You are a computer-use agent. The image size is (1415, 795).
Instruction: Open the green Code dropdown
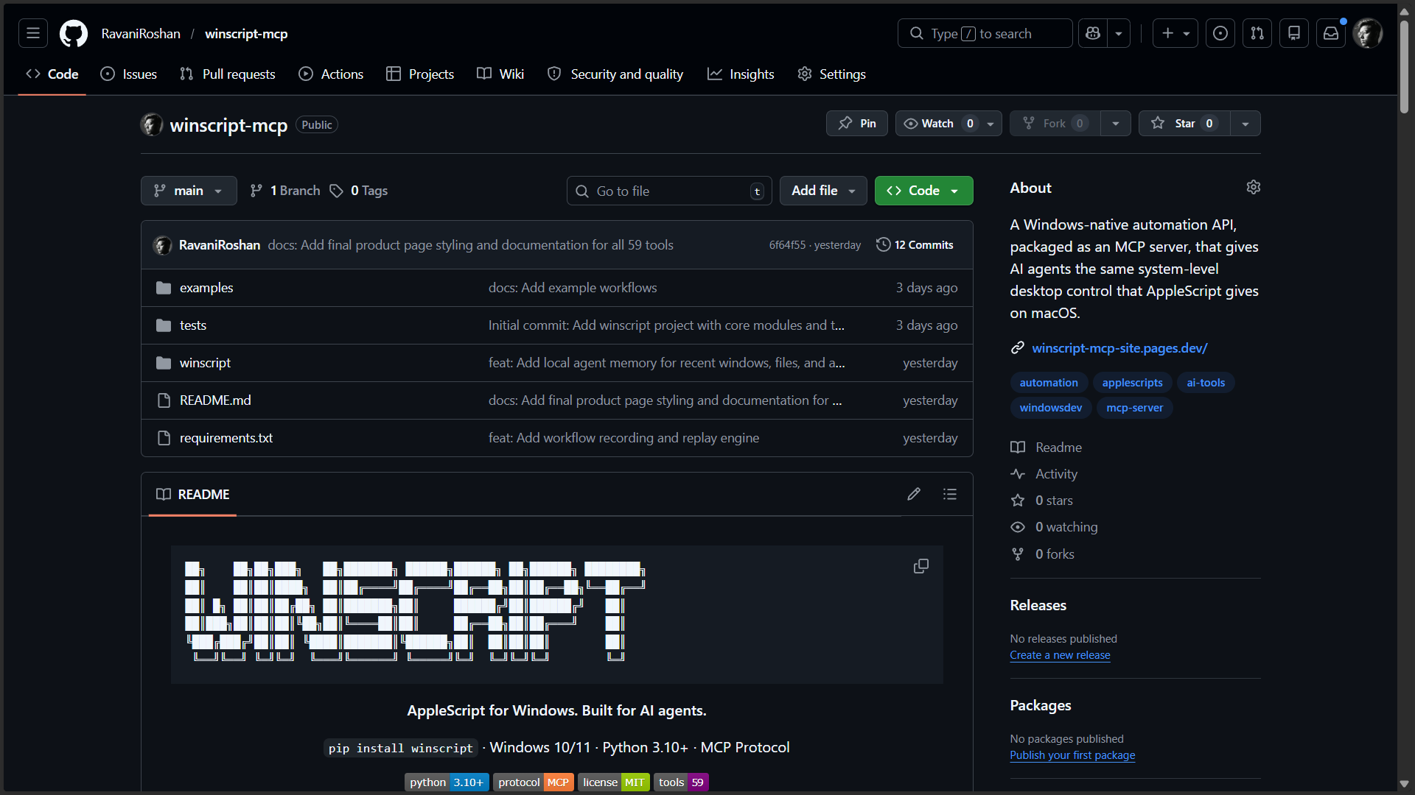click(923, 191)
